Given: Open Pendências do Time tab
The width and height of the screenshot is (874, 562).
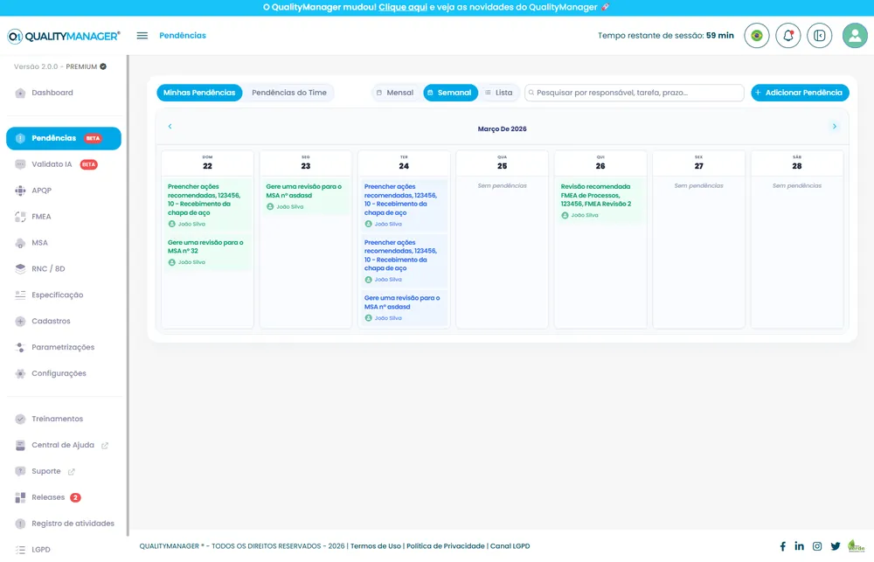Looking at the screenshot, I should pyautogui.click(x=288, y=93).
